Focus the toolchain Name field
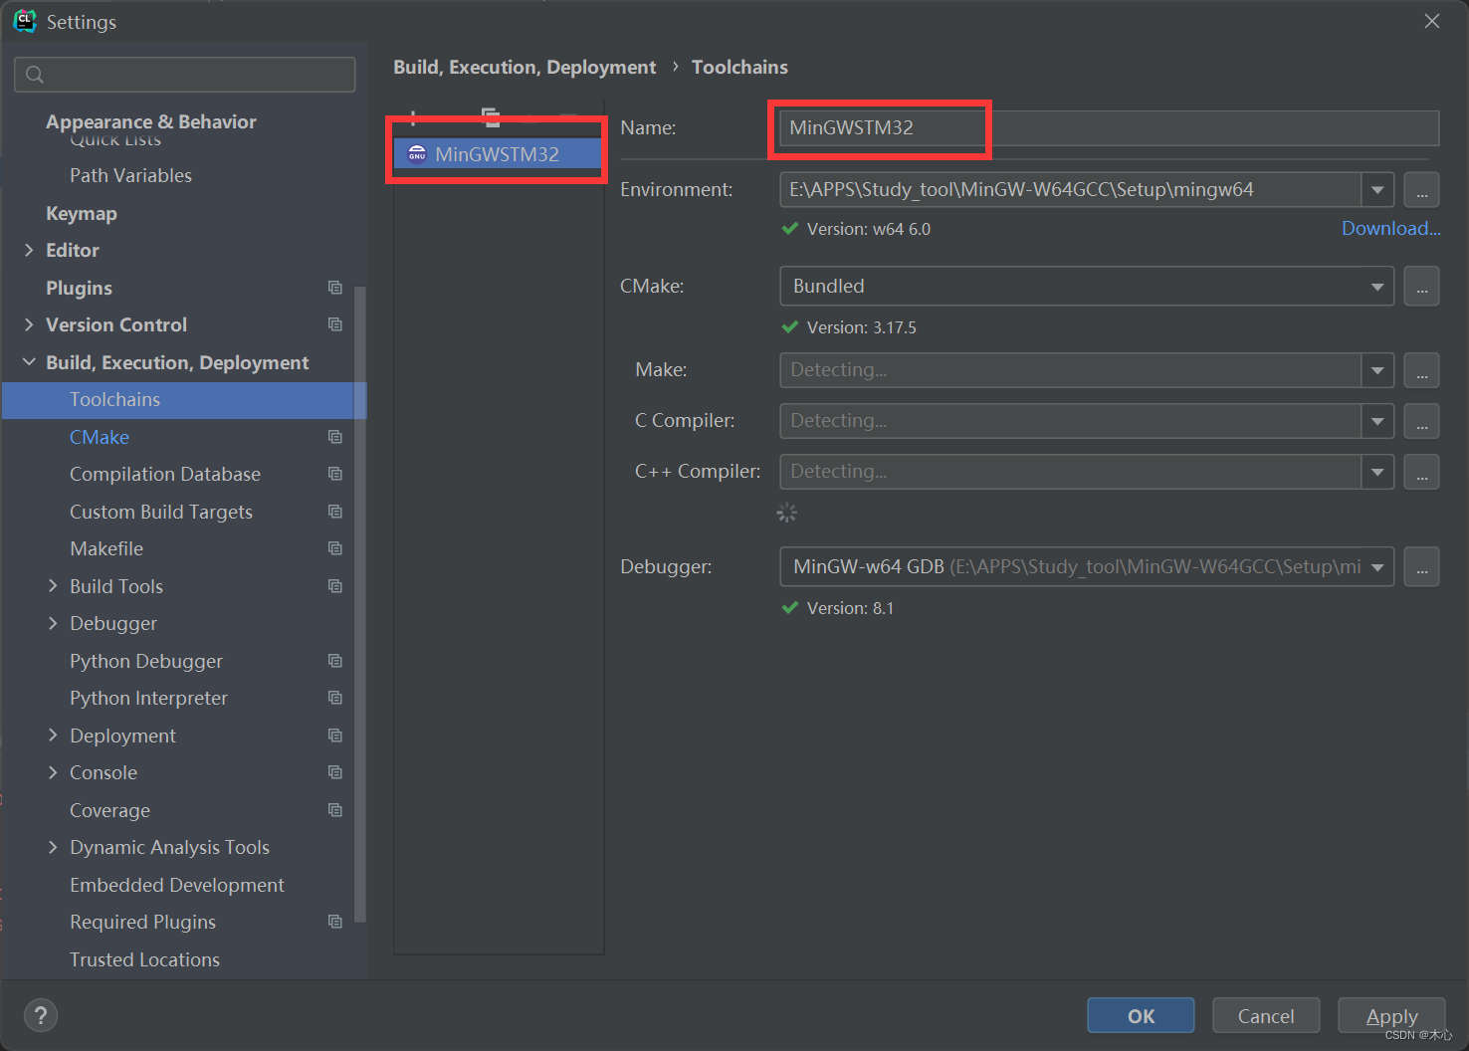The image size is (1469, 1051). click(x=1109, y=127)
